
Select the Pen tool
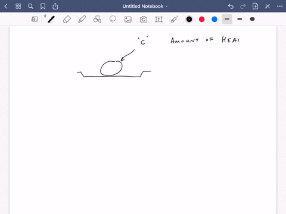coord(51,20)
